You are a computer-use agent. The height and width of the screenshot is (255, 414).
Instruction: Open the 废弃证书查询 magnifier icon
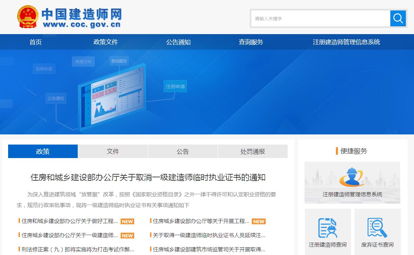coord(377,228)
